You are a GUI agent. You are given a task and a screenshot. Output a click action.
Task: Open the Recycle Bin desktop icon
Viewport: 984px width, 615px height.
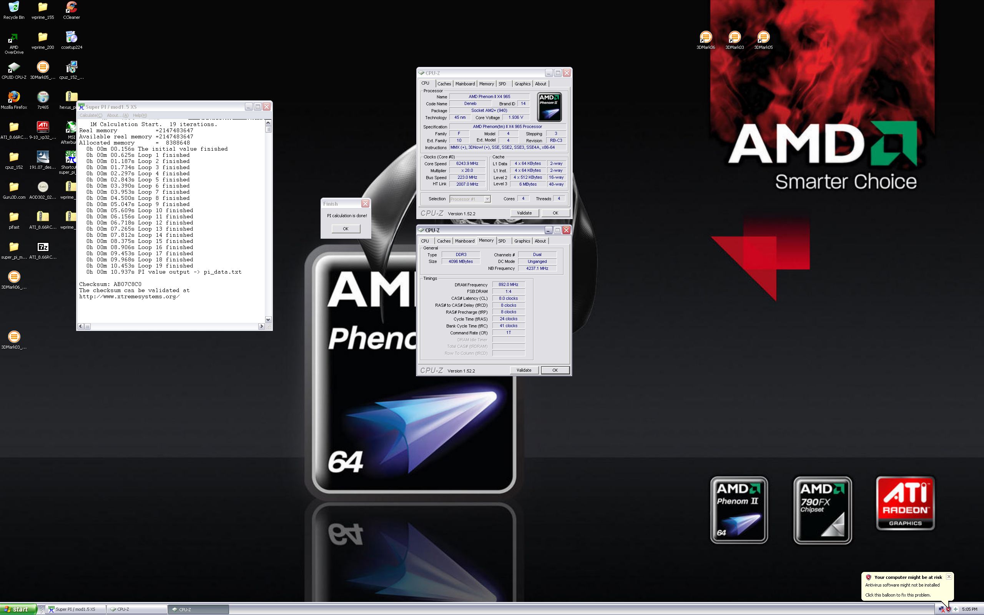click(x=14, y=11)
